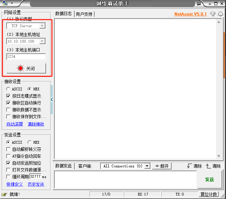Click the hand status icon beside 就绪
226x199 pixels.
coord(4,195)
